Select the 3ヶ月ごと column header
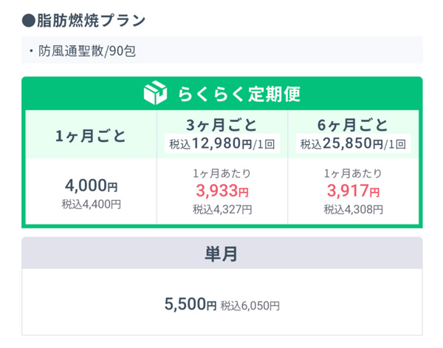 221,124
